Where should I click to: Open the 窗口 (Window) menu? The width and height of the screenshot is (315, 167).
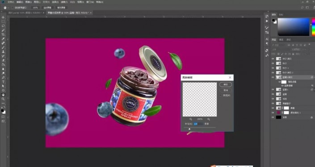point(90,2)
